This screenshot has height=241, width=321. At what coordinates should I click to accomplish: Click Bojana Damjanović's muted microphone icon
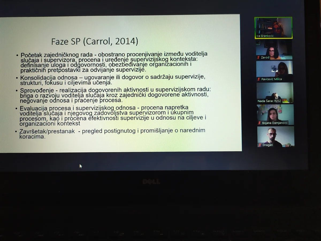259,123
